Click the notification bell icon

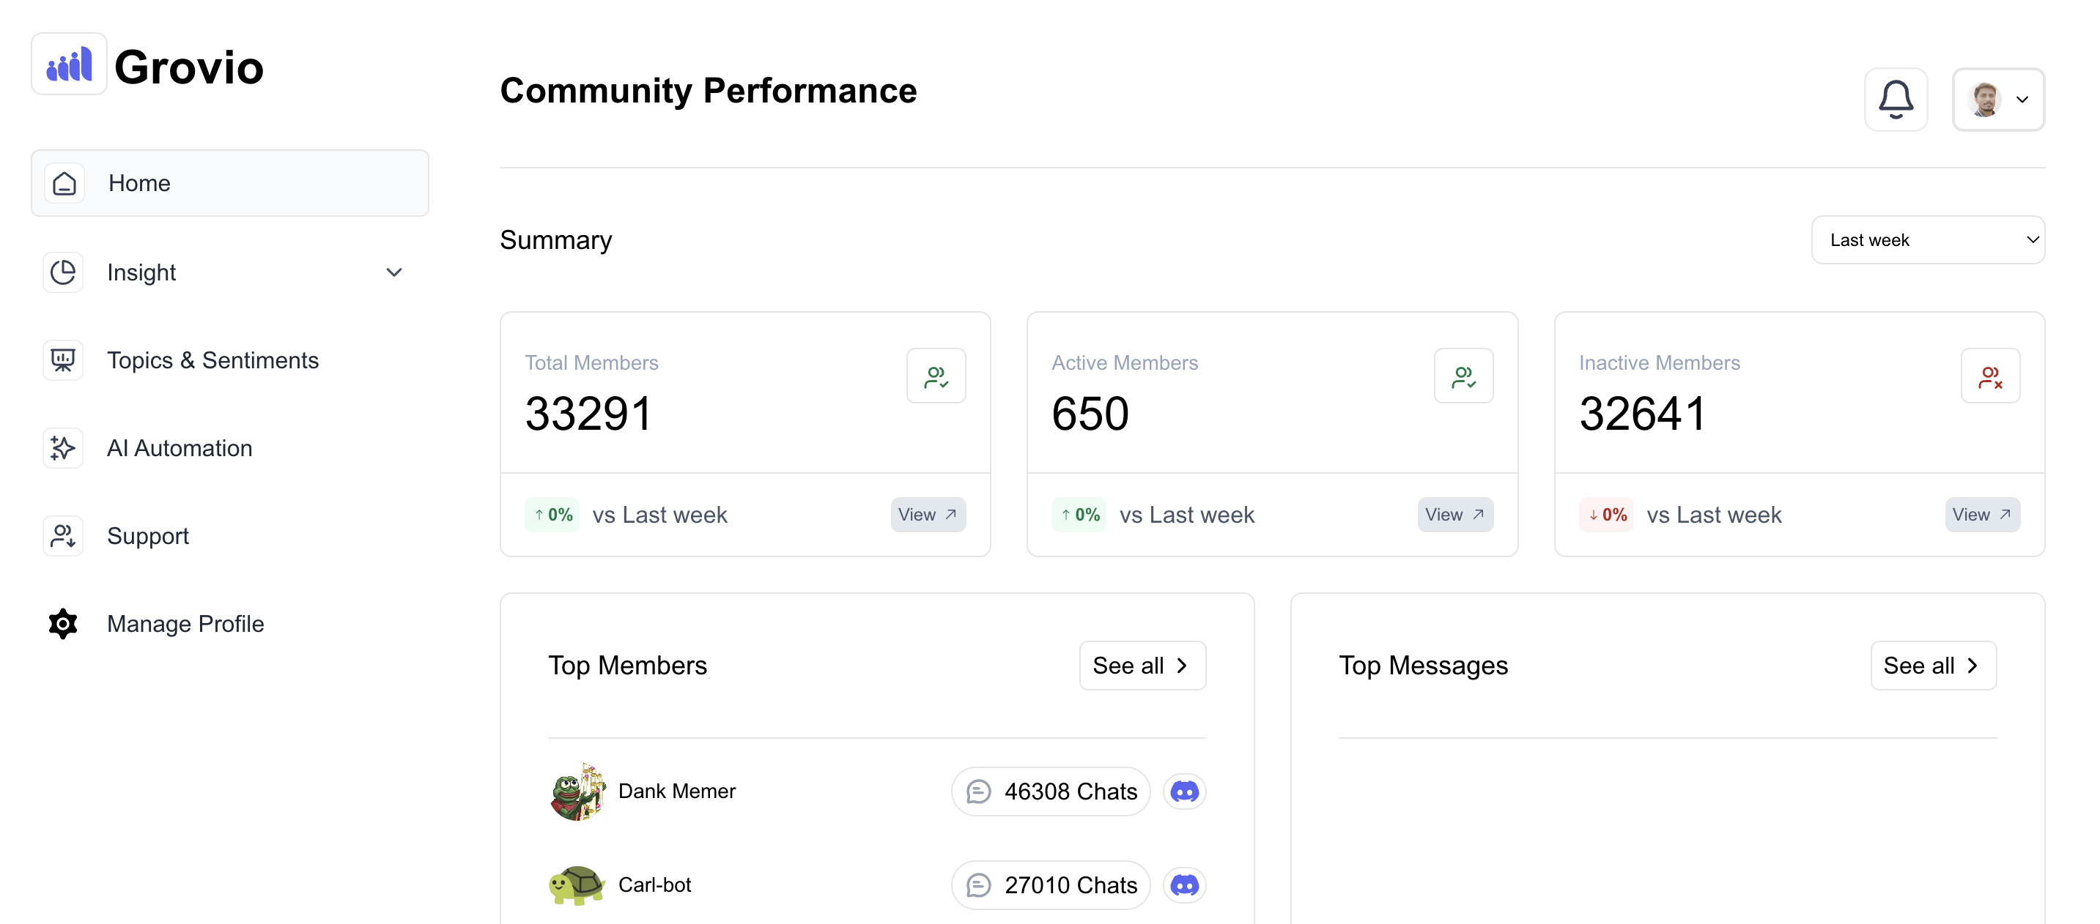pyautogui.click(x=1896, y=100)
